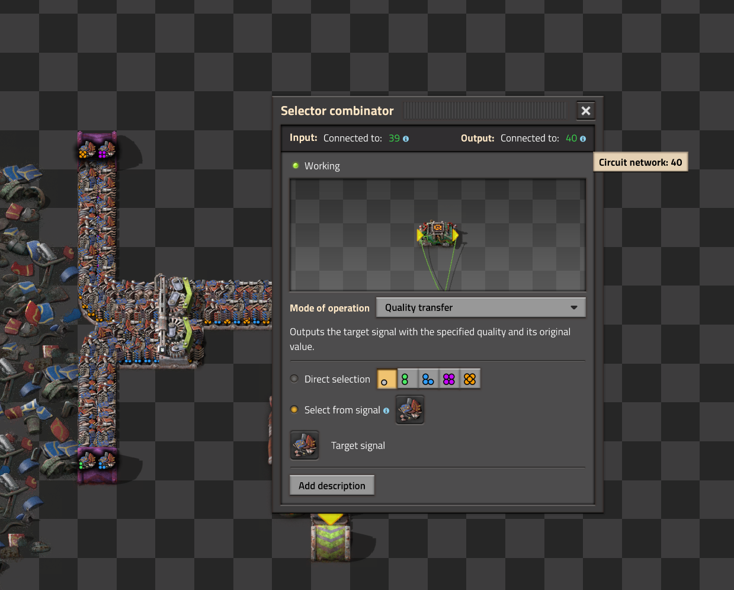Click the purple container below the belt
This screenshot has width=734, height=590.
coord(97,465)
